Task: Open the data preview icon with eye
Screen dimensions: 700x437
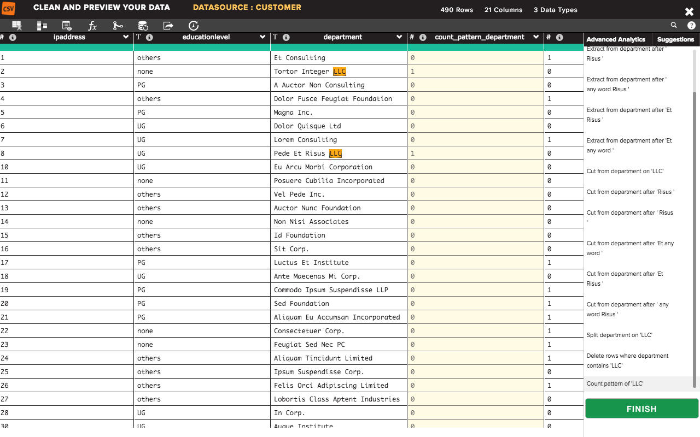Action: (67, 26)
